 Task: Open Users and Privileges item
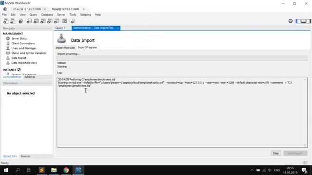point(24,48)
